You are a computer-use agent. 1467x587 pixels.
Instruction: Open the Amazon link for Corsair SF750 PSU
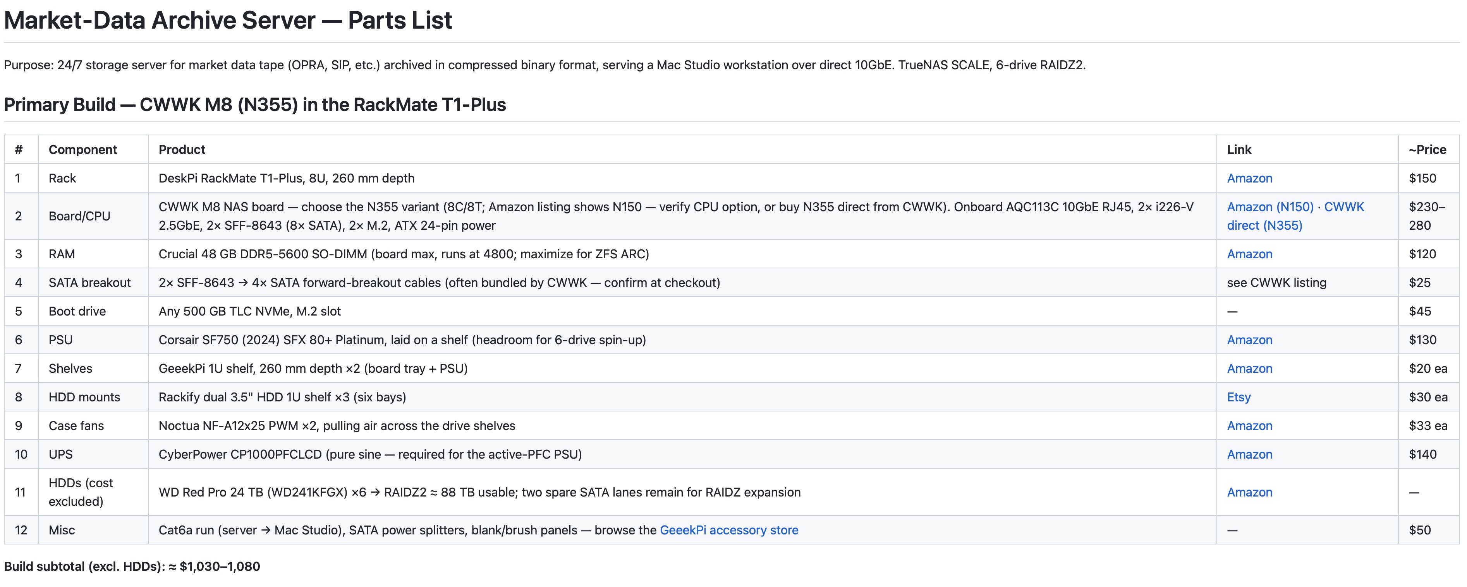(x=1249, y=340)
